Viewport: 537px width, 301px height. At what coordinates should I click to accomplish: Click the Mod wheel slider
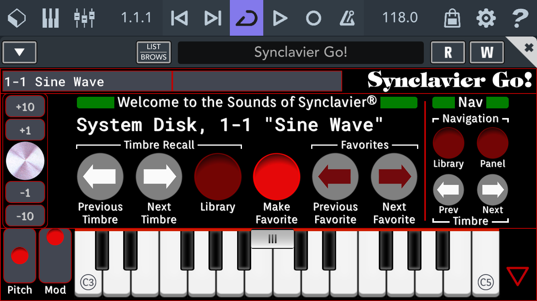click(55, 256)
